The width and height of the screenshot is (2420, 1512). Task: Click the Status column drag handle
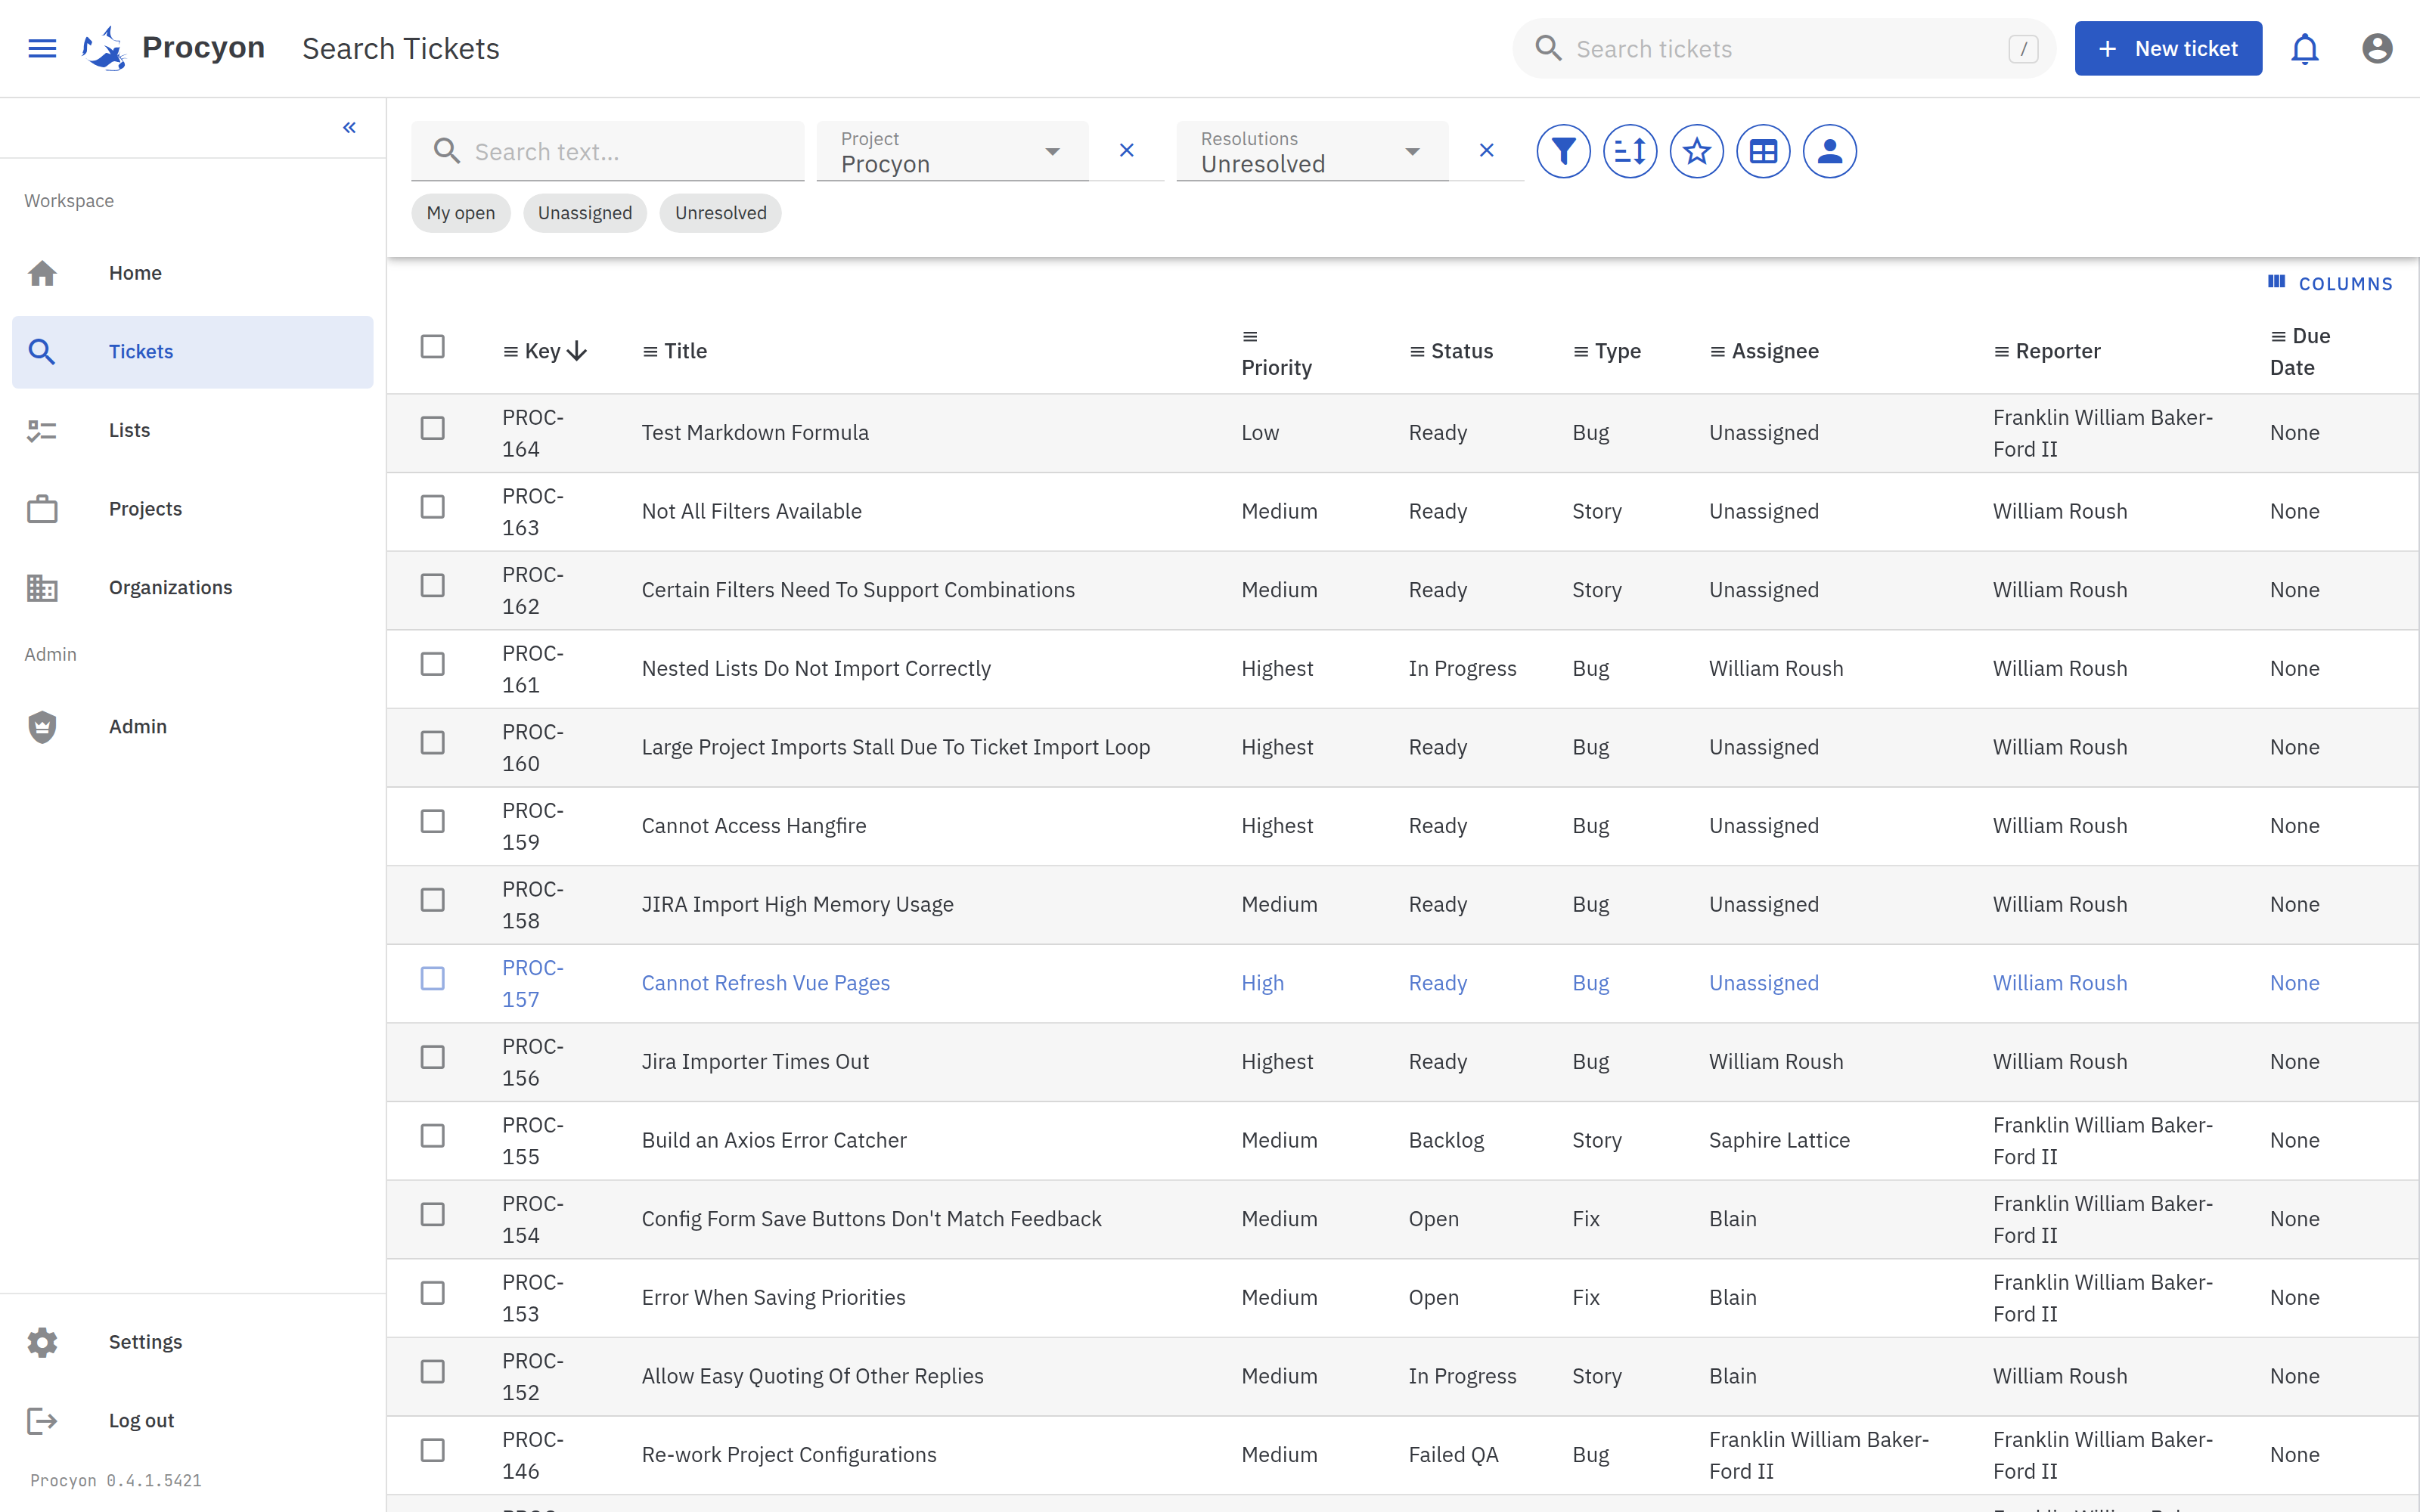1417,351
